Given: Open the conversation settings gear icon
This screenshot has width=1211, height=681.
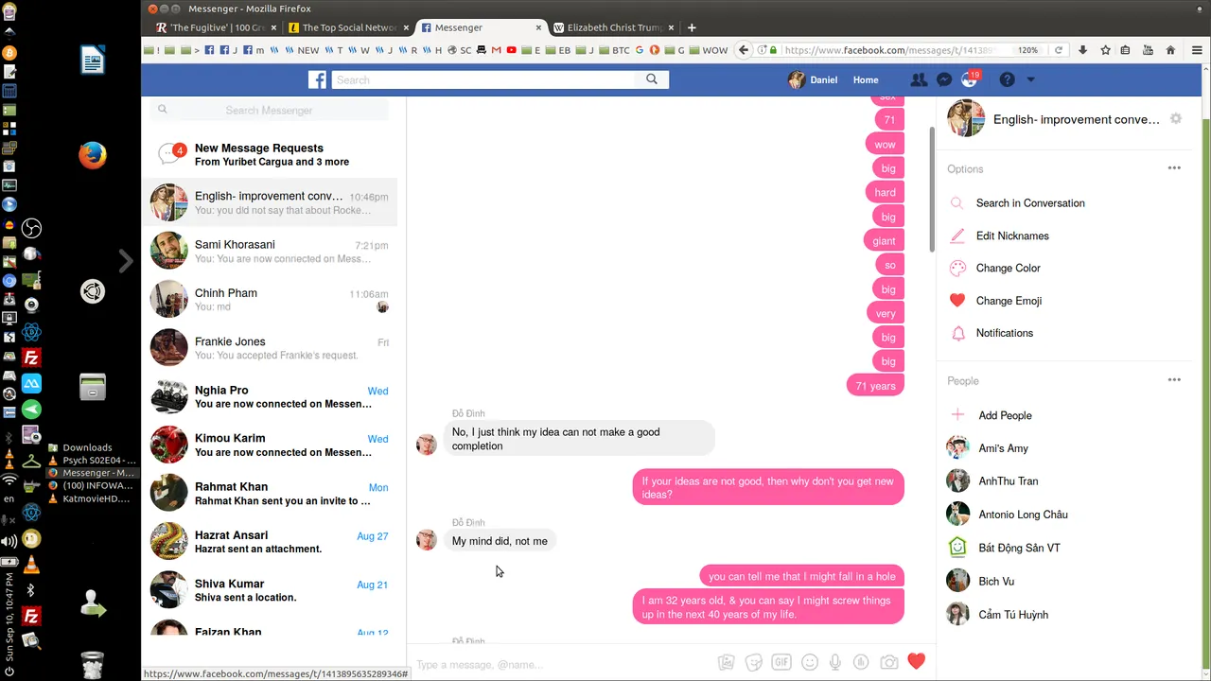Looking at the screenshot, I should click(1176, 119).
